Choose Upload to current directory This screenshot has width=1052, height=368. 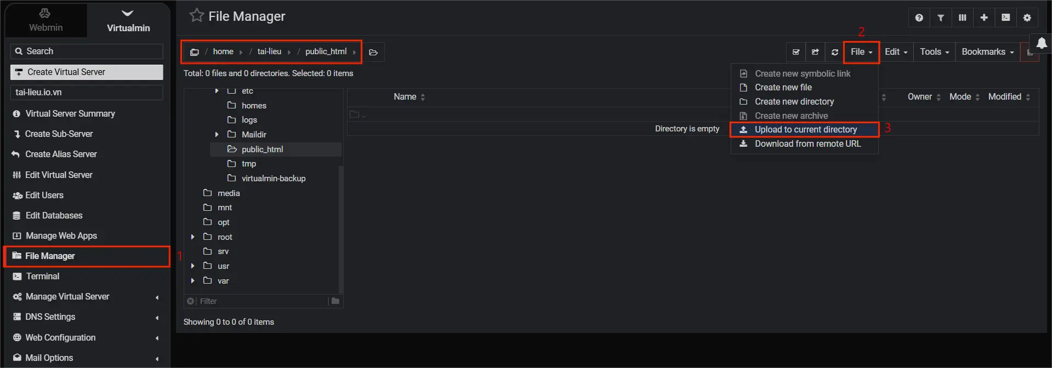click(804, 130)
